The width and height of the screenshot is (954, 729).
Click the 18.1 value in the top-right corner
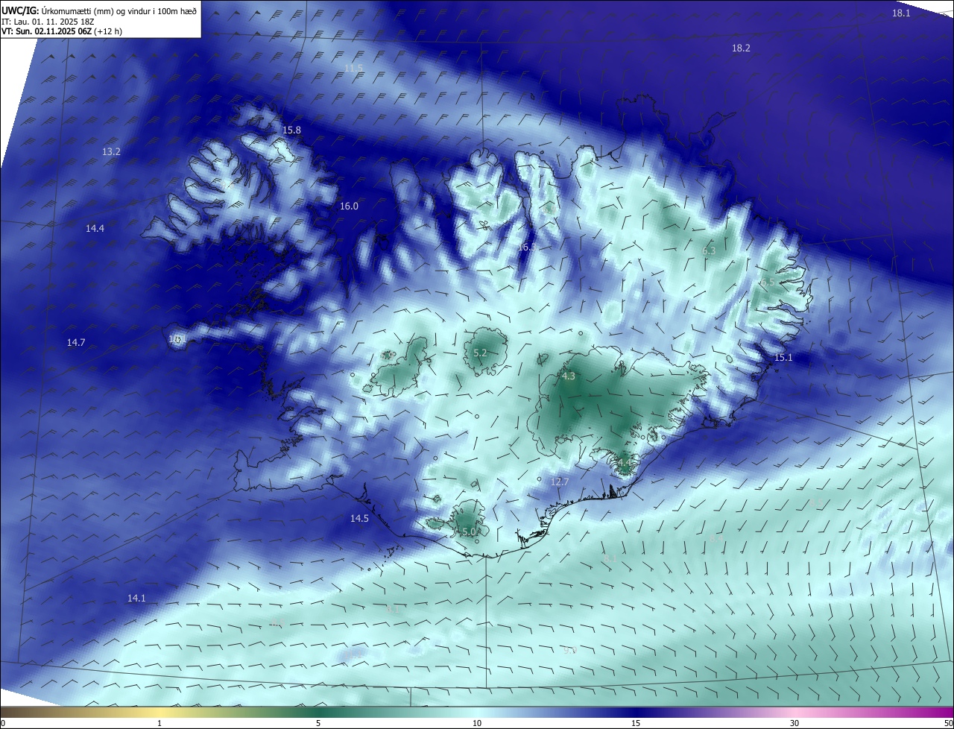(x=901, y=13)
